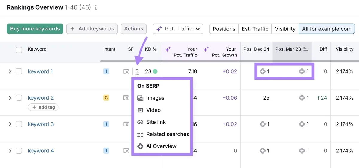Sort by the Diff column header
The width and height of the screenshot is (359, 168).
(323, 49)
